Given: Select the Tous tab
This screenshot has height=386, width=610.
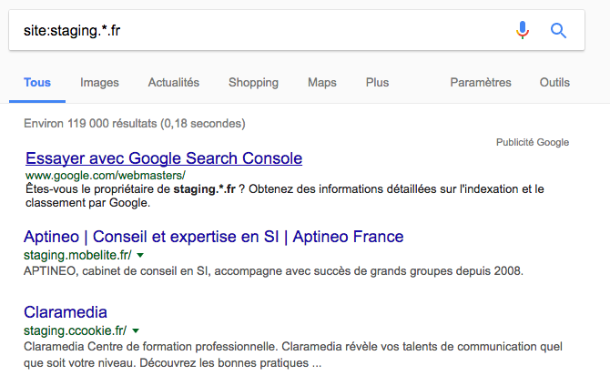Looking at the screenshot, I should point(37,83).
